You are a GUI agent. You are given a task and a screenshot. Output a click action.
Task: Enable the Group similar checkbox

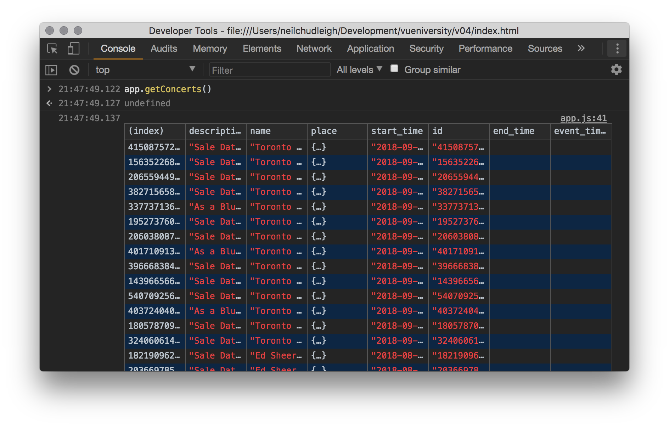(x=394, y=69)
